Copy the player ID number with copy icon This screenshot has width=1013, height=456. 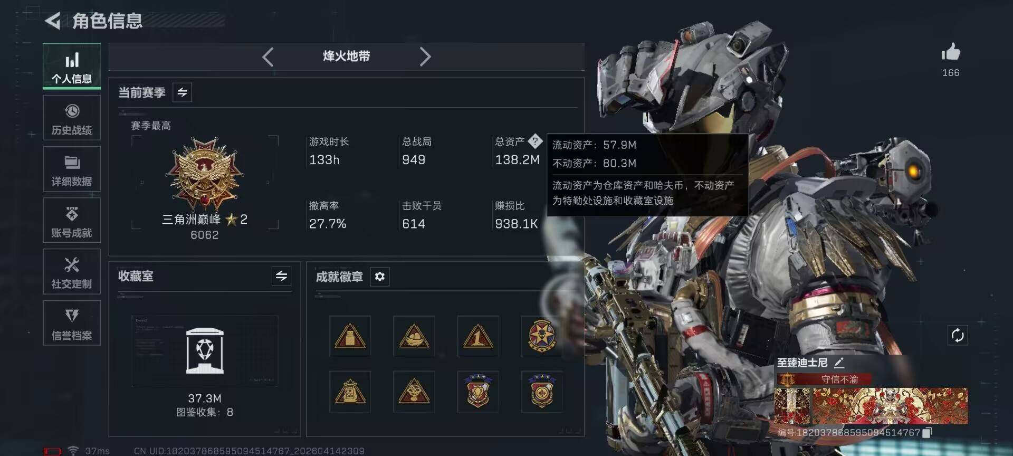[928, 432]
